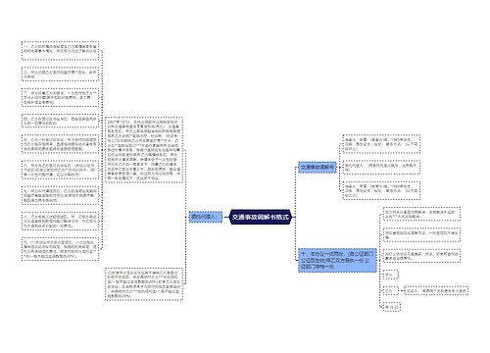Select the clause node beginning with 五、

pos(60,144)
